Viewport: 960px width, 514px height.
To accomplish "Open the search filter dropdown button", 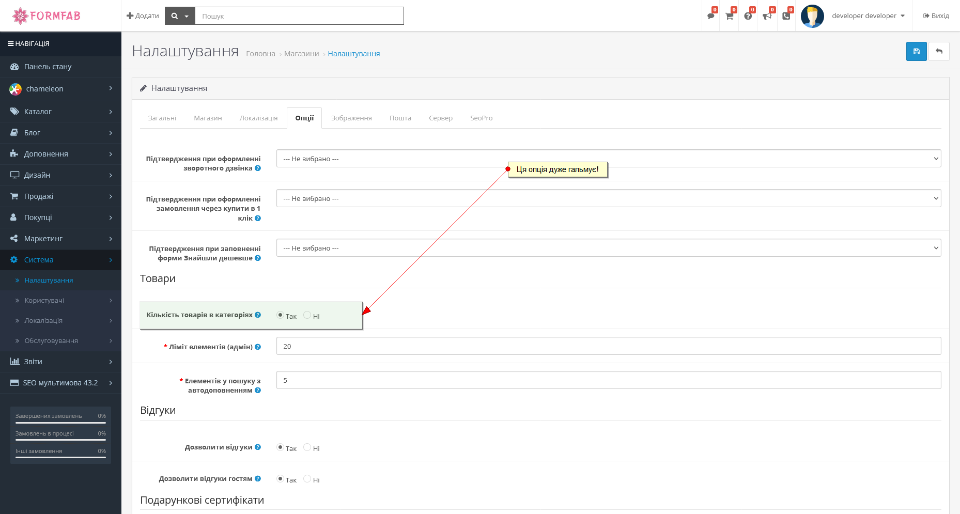I will coord(180,16).
